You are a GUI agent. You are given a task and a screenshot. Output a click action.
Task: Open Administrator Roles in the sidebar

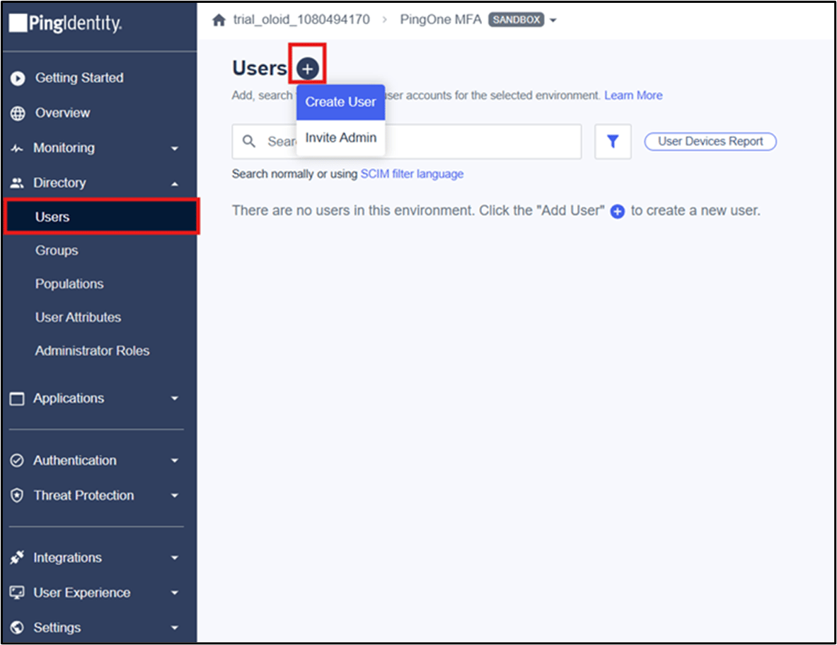pyautogui.click(x=93, y=350)
